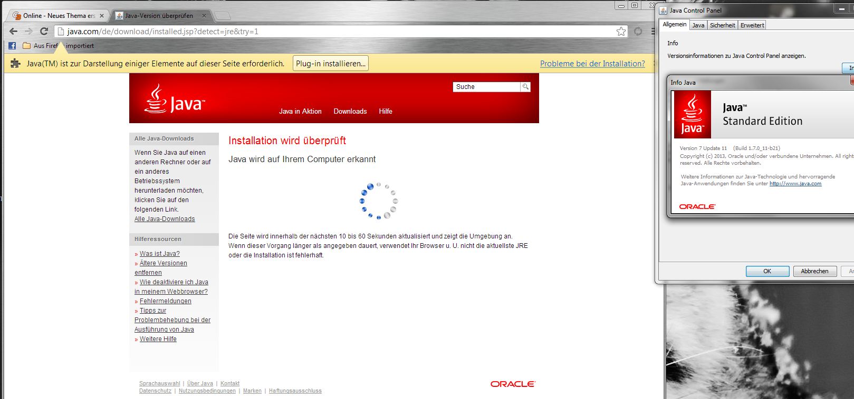The image size is (854, 399).
Task: Reload the page with the refresh icon
Action: 44,32
